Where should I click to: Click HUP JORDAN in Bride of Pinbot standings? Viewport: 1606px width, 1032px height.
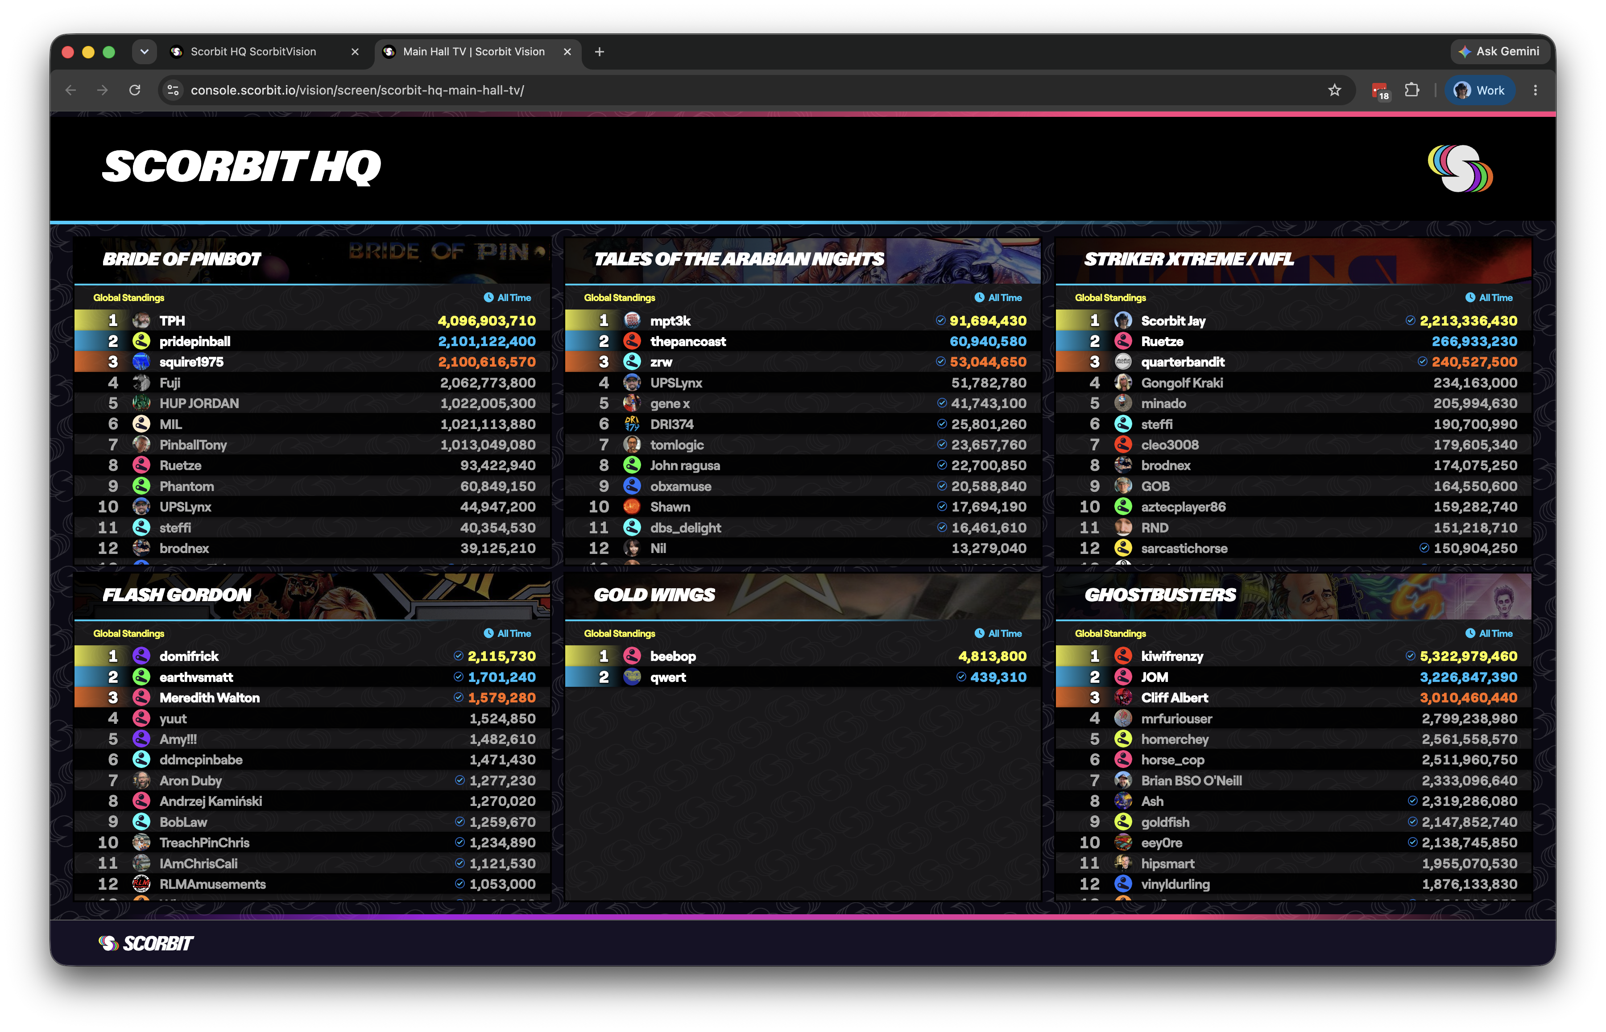pyautogui.click(x=199, y=404)
